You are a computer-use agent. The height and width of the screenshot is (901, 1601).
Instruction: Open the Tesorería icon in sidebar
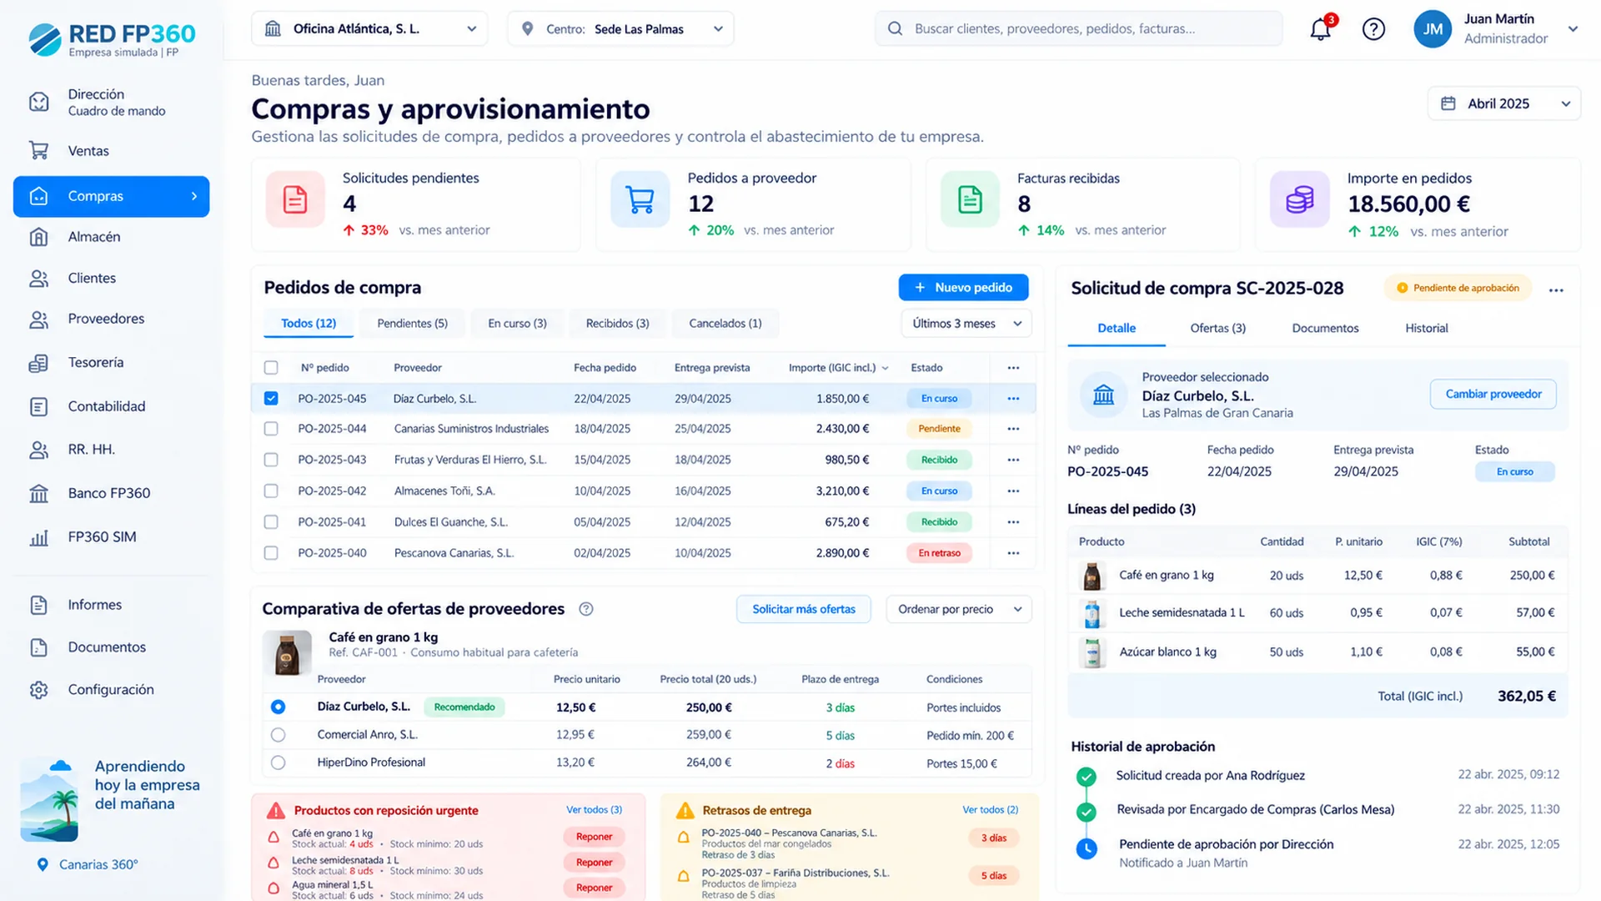tap(39, 363)
